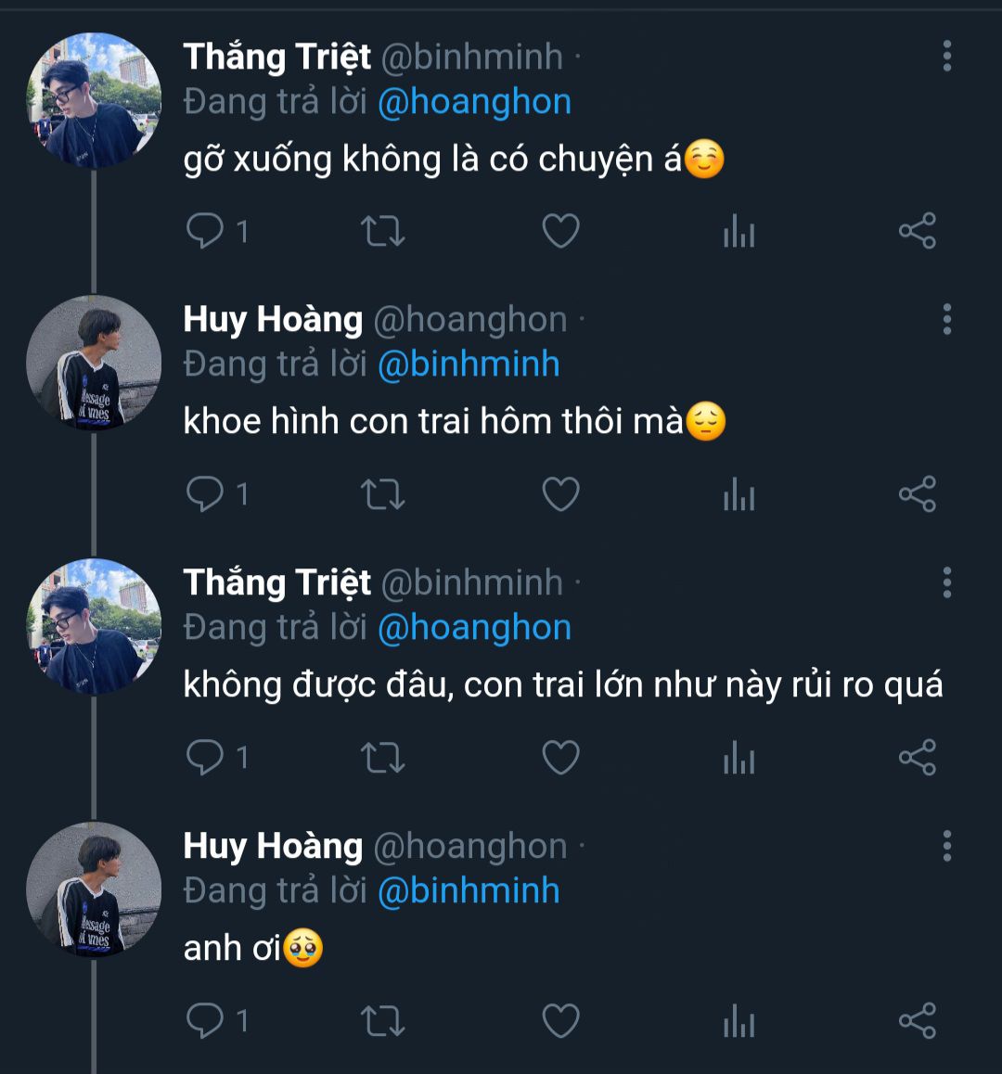Open the @hoanghon mention in the first tweet
Image resolution: width=1002 pixels, height=1074 pixels.
[474, 102]
